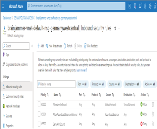
Task: Sort by the Protocol column header
Action: click(x=96, y=95)
